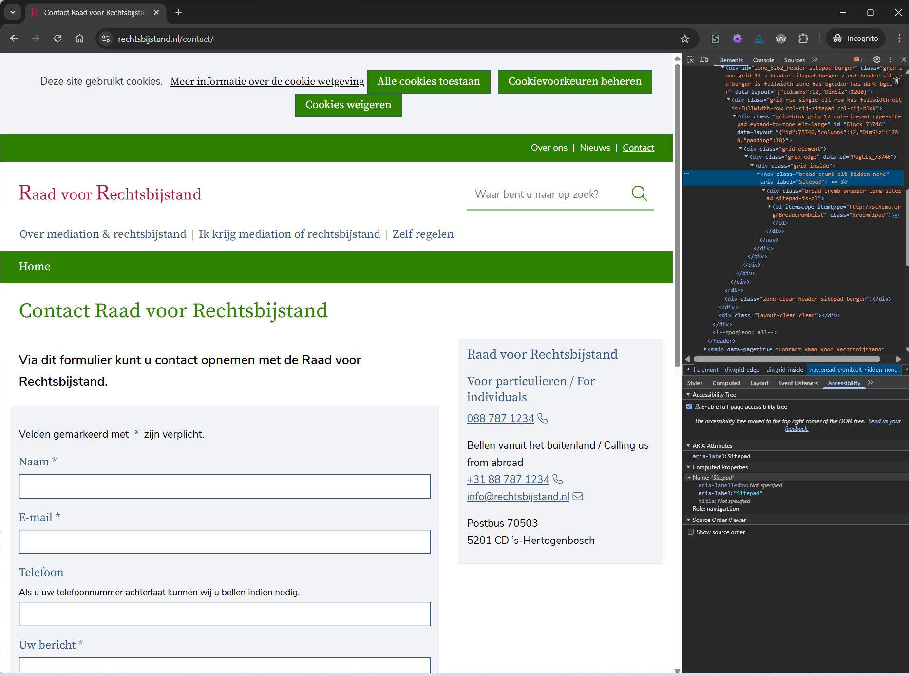Open DevTools settings gear
909x676 pixels.
877,59
